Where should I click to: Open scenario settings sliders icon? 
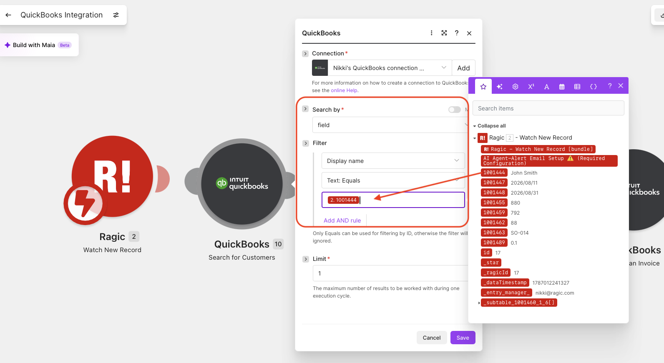coord(116,15)
